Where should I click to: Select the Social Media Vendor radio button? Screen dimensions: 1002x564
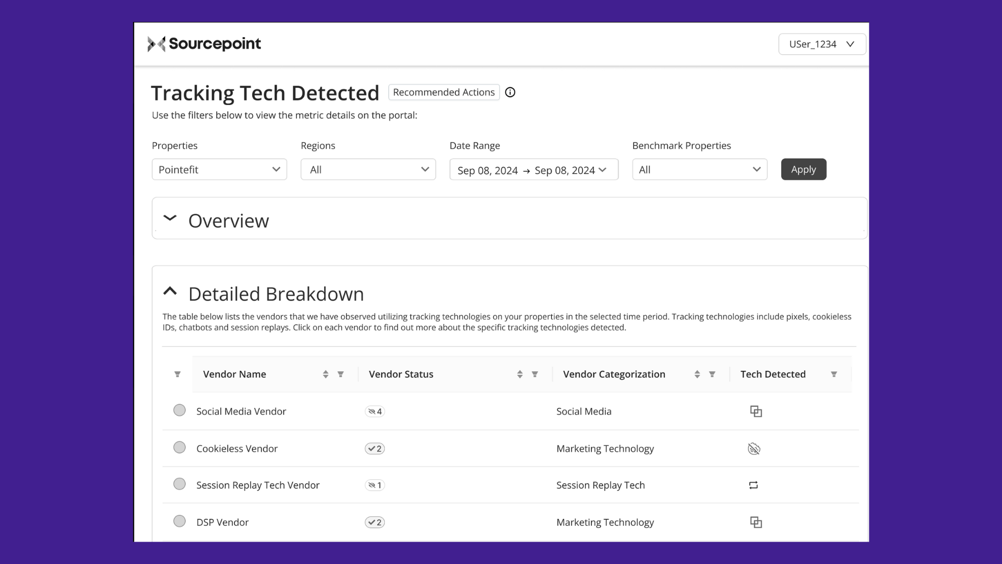[180, 410]
